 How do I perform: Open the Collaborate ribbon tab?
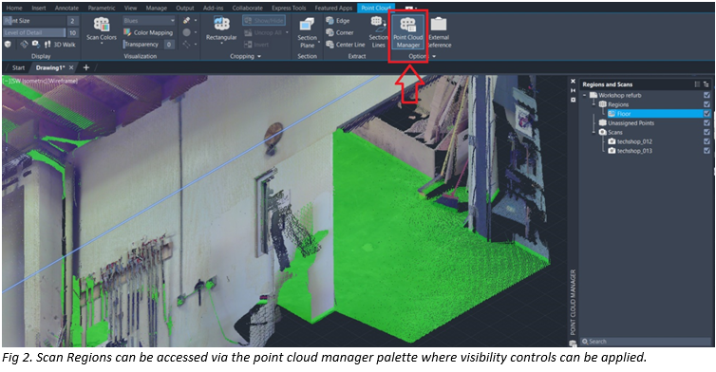pos(248,8)
